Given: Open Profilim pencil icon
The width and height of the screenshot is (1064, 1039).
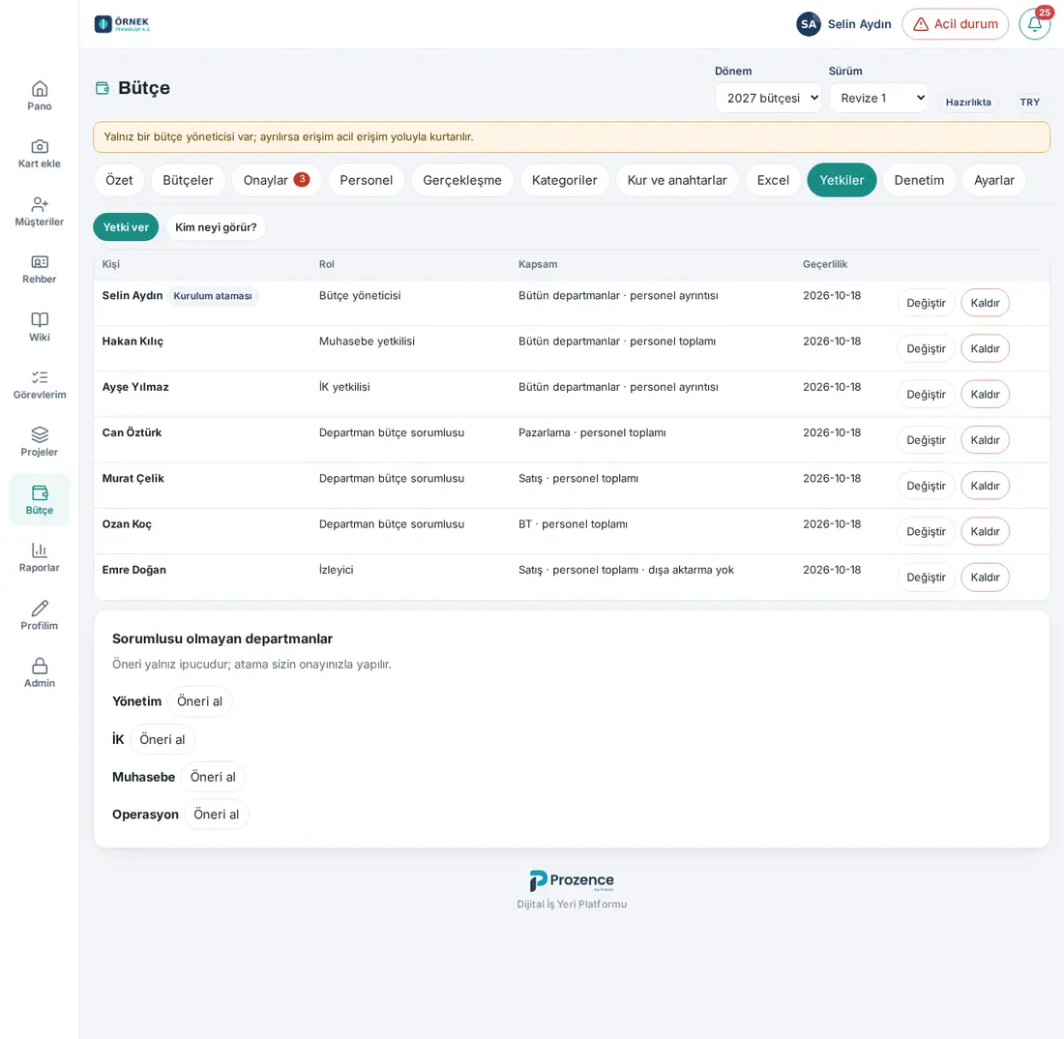Looking at the screenshot, I should (40, 609).
